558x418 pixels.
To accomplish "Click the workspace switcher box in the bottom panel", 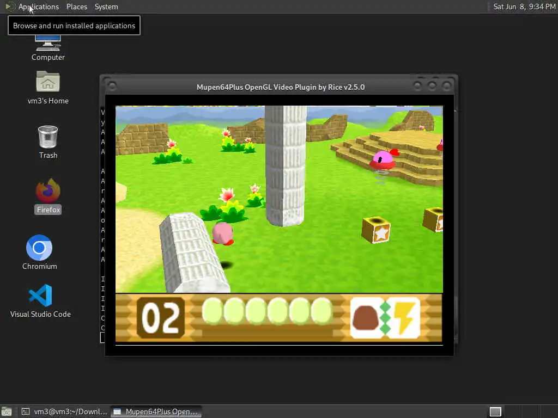I will click(495, 411).
